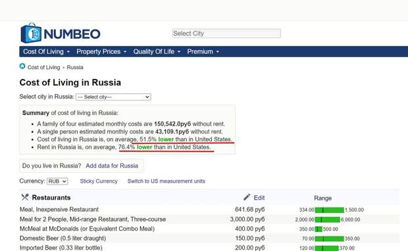408x251 pixels.
Task: Click Add data for Russia link
Action: (x=112, y=166)
